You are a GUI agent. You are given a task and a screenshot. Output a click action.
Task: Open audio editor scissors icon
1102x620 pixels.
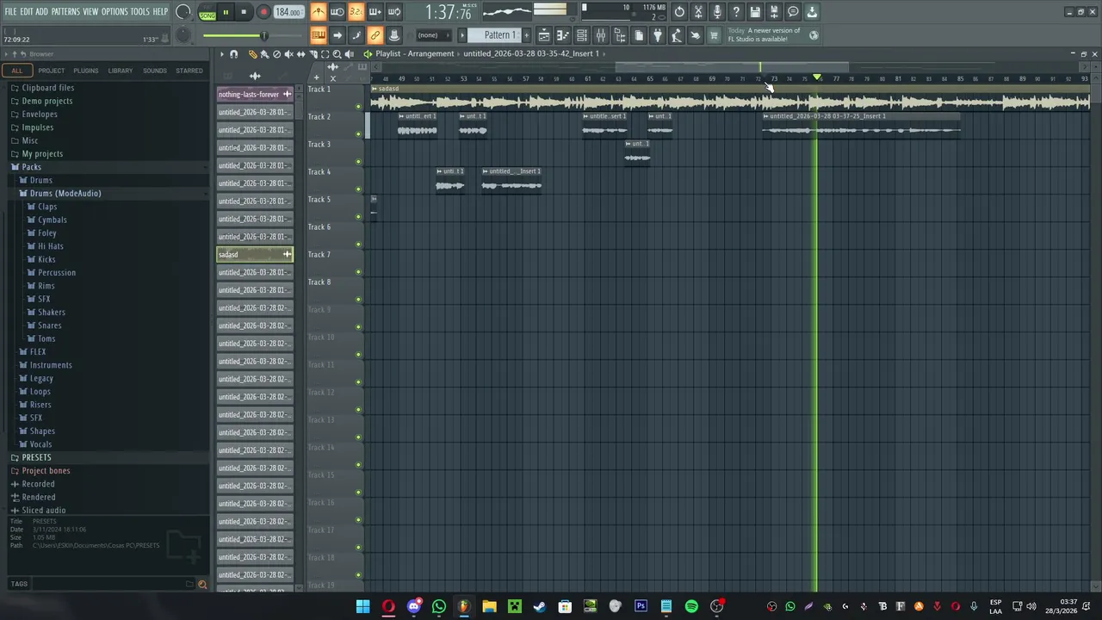click(x=698, y=12)
